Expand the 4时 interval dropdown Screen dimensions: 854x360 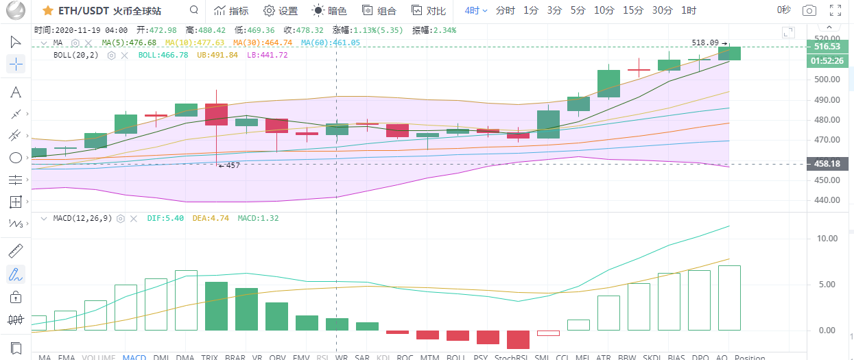click(476, 10)
